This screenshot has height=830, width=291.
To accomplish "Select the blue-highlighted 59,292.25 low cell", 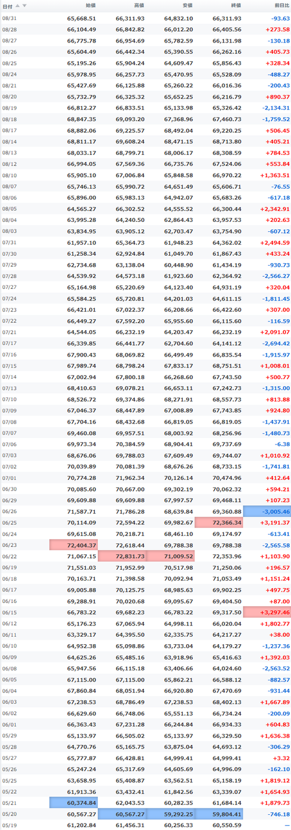I will point(171,814).
